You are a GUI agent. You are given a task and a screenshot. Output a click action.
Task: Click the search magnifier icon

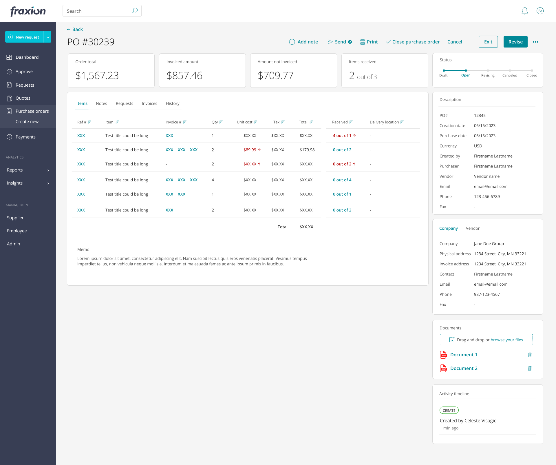135,11
